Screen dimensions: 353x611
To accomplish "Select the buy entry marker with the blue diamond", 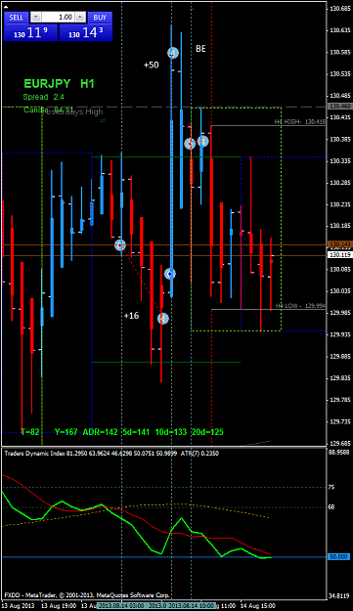I will 170,274.
